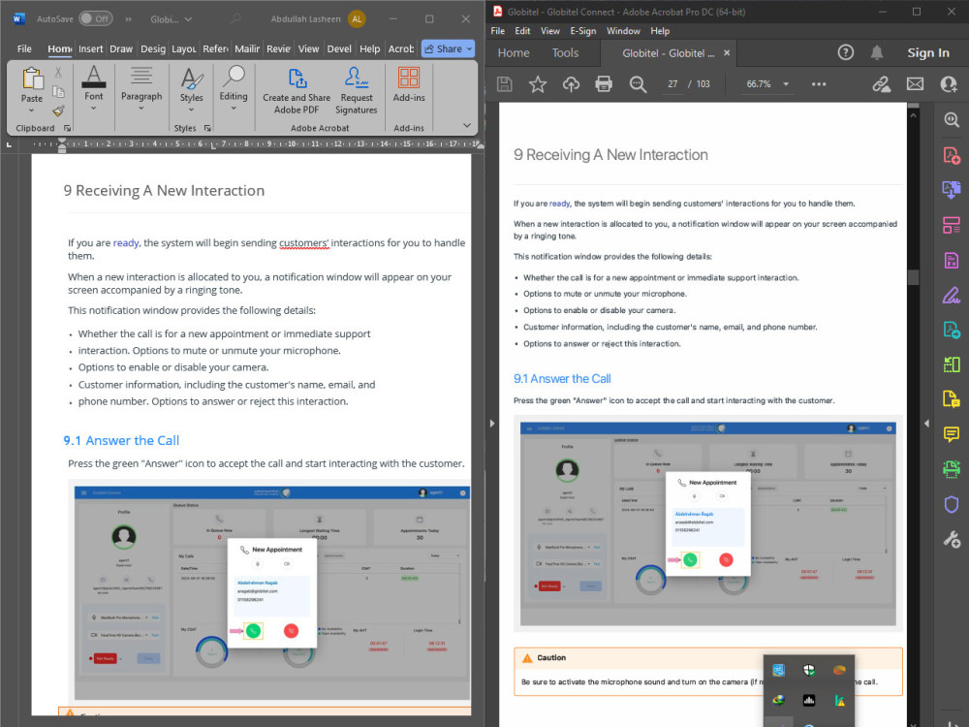Collapse Acrobat right tools pane arrow
The width and height of the screenshot is (969, 727).
pyautogui.click(x=926, y=424)
